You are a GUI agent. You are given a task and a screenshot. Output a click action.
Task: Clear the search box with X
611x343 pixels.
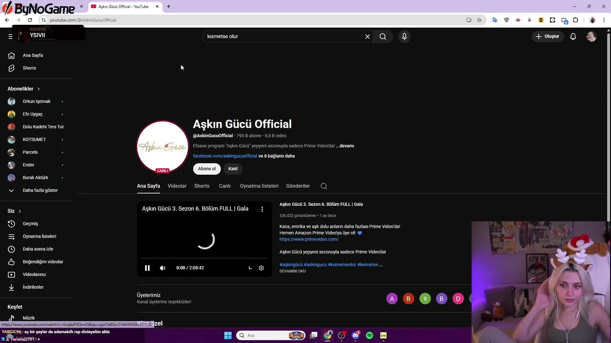click(368, 36)
